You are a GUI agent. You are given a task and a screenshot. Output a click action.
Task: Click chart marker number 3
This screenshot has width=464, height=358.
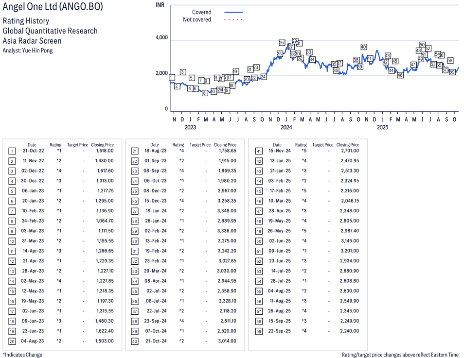[182, 72]
